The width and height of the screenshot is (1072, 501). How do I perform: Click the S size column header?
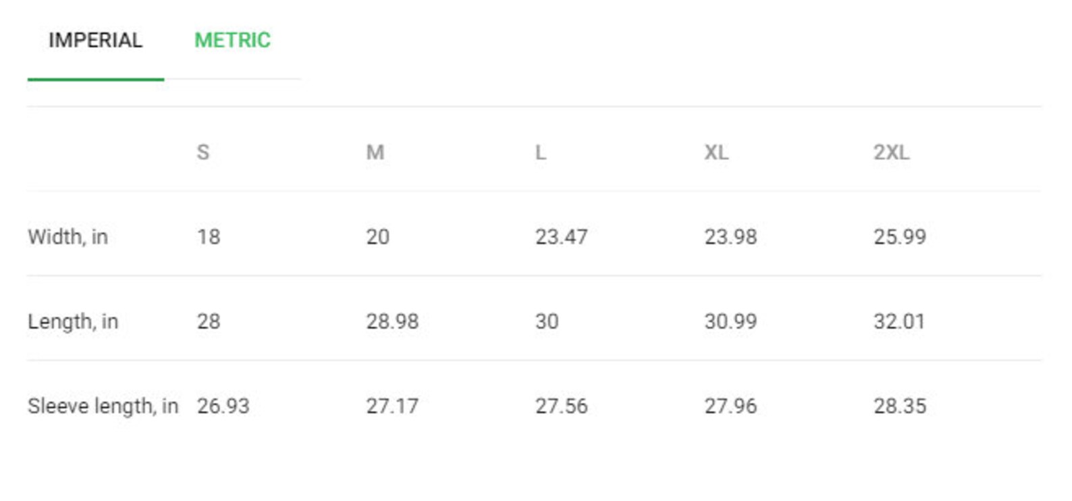[x=203, y=153]
